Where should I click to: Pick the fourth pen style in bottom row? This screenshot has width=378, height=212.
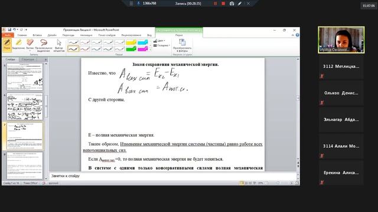point(107,49)
